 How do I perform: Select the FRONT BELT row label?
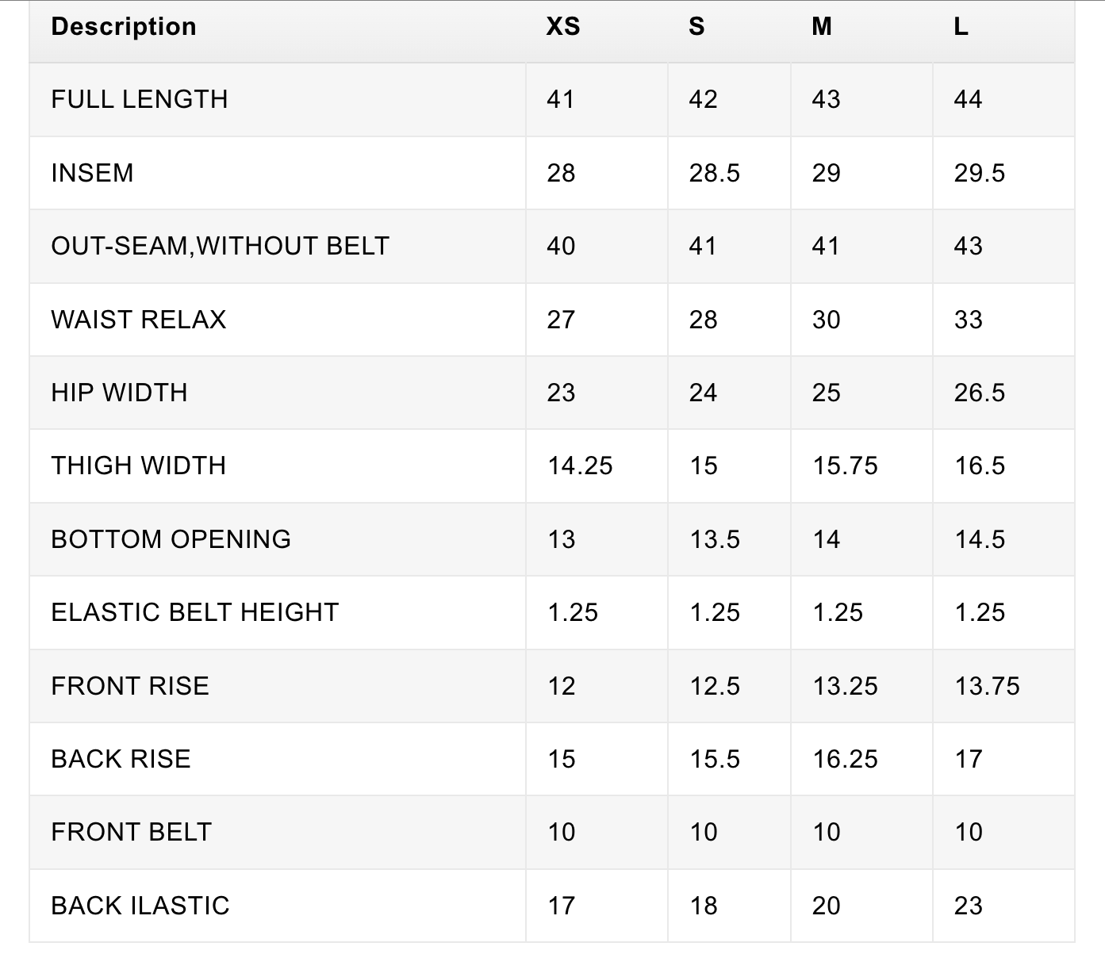[132, 833]
